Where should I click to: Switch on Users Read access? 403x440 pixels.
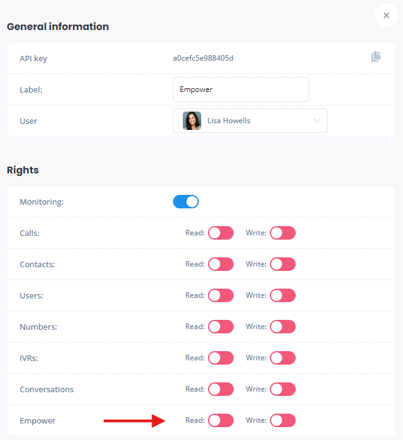(221, 295)
